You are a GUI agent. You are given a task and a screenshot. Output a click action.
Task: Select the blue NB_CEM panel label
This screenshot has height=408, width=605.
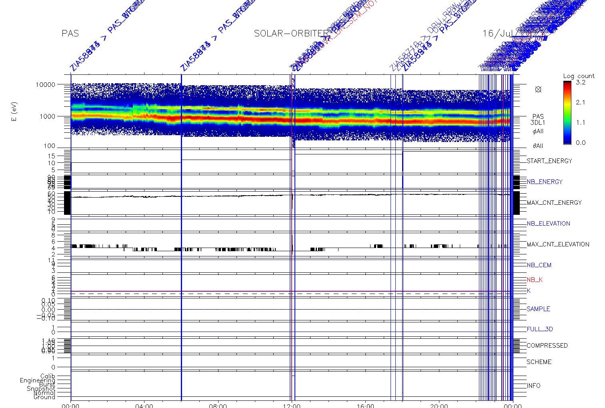[x=539, y=265]
